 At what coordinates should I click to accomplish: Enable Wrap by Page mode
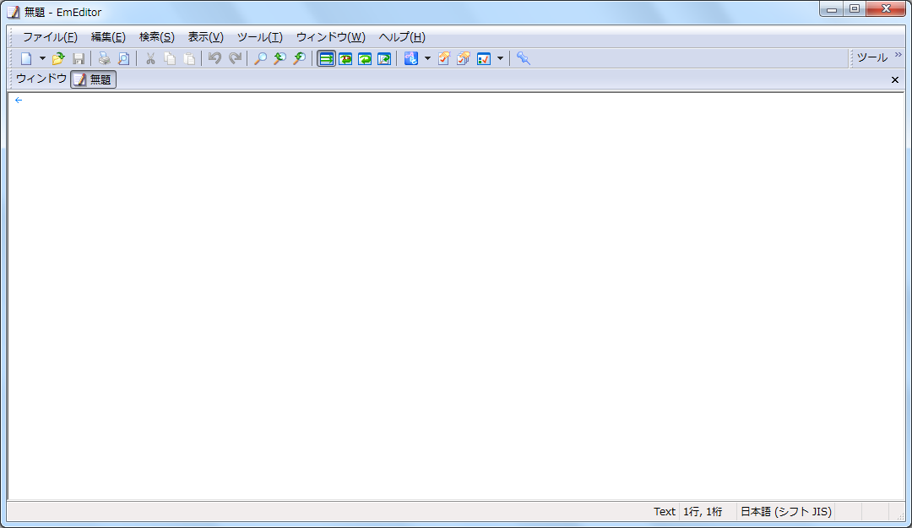tap(384, 58)
